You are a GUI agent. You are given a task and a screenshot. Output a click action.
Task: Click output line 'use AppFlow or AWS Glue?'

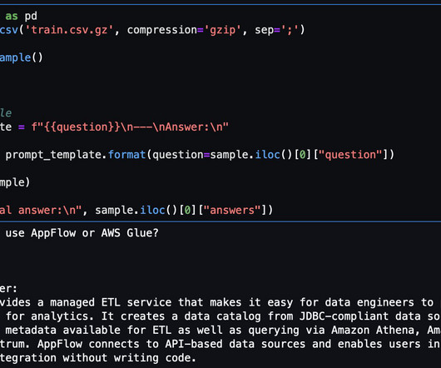pyautogui.click(x=82, y=233)
